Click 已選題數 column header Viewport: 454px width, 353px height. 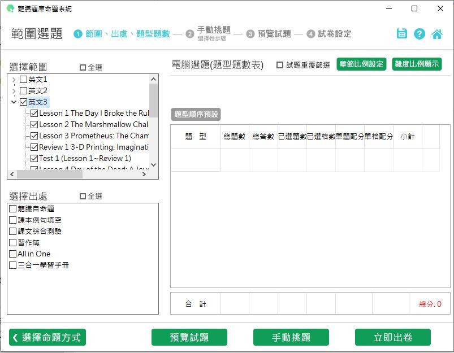point(292,137)
